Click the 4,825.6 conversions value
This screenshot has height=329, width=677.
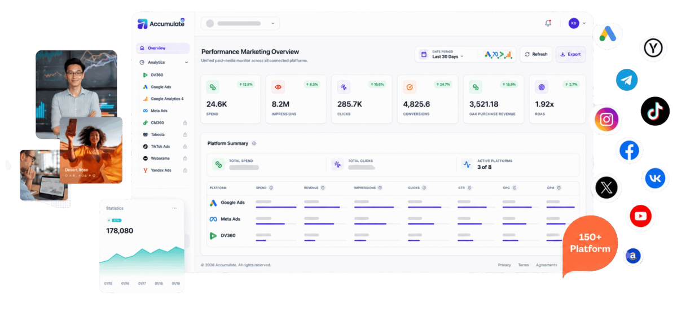click(x=416, y=104)
